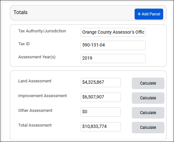Click the Improvement Assessment label
174x142 pixels.
pos(43,96)
